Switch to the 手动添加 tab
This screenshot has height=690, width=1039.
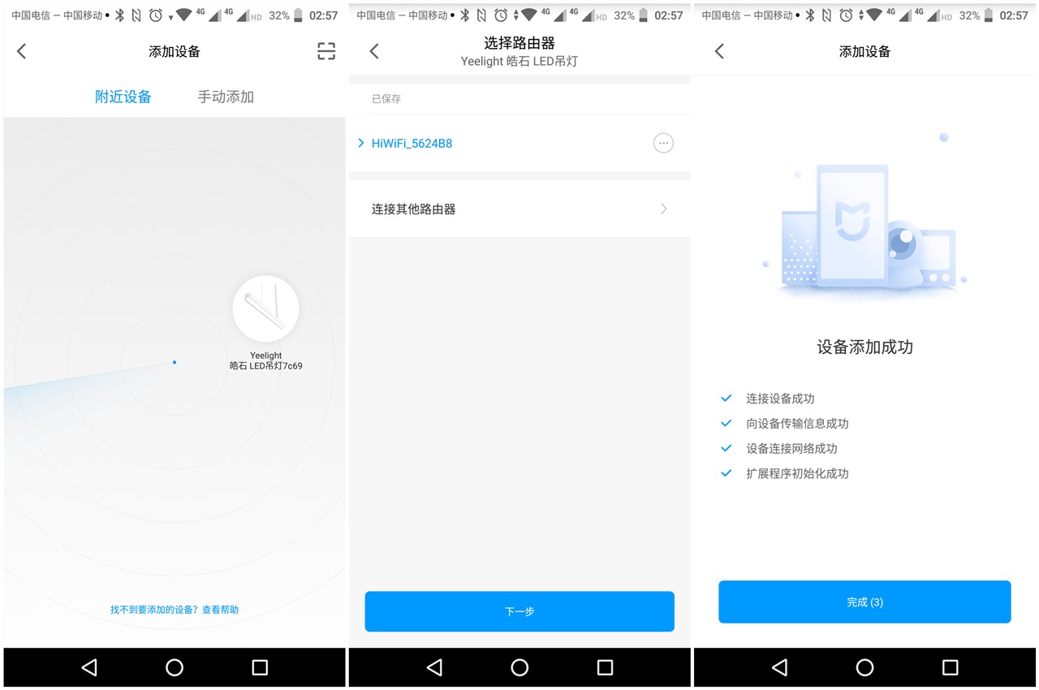click(x=226, y=97)
